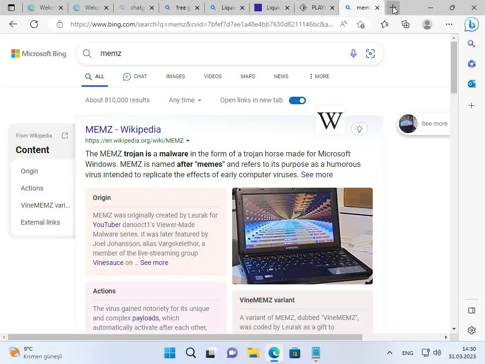
Task: Open the ENG language indicator
Action: tap(407, 353)
